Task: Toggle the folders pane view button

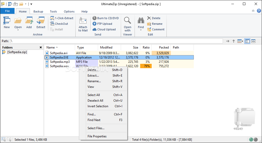Action: (x=247, y=41)
